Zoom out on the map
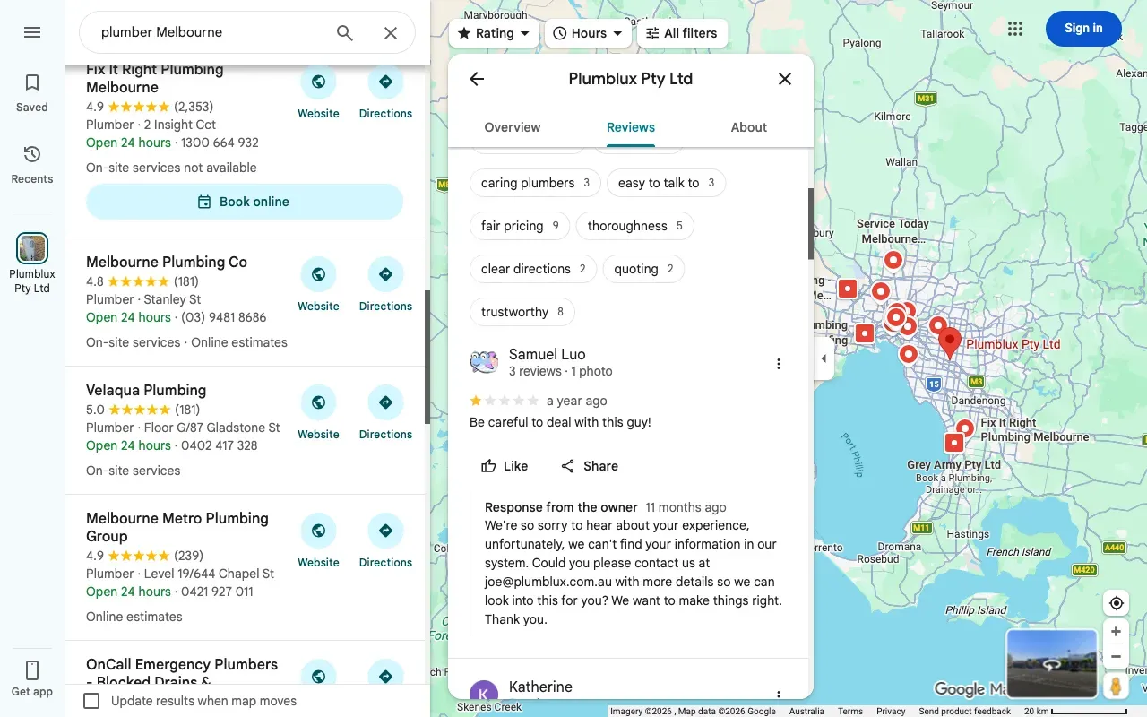 (1116, 657)
